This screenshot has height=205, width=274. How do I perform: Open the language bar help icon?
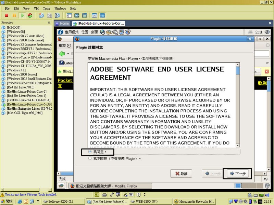click(x=139, y=194)
